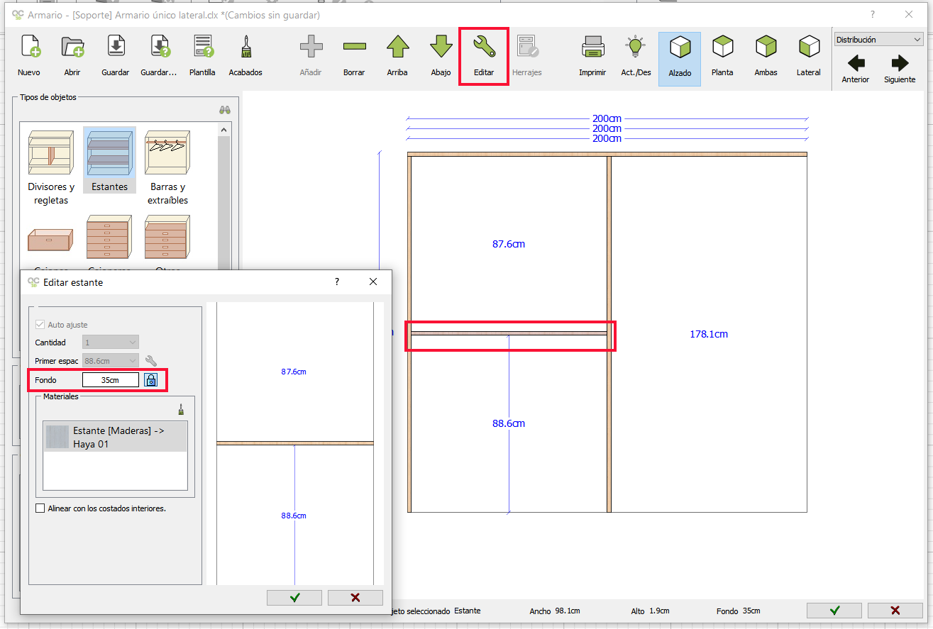Select the shelf in the wardrobe drawing
Screen dimensions: 933x629
tap(509, 333)
